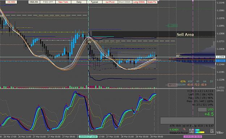Click the V (M1) volume stats line
Image resolution: width=226 pixels, height=139 pixels.
[200, 91]
